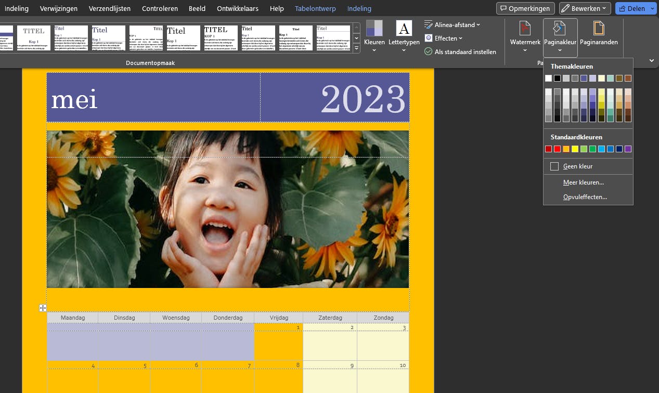Pick the indigo purple theme color swatch

tap(584, 78)
